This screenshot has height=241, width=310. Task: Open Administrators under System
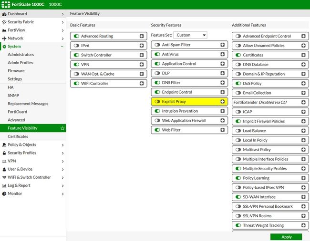[x=21, y=55]
